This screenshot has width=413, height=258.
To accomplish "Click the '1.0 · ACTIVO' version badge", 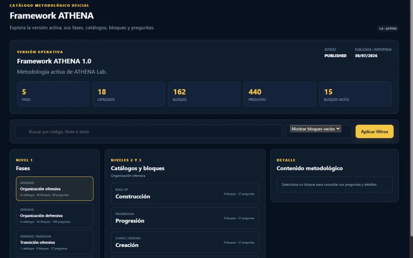I will (388, 29).
